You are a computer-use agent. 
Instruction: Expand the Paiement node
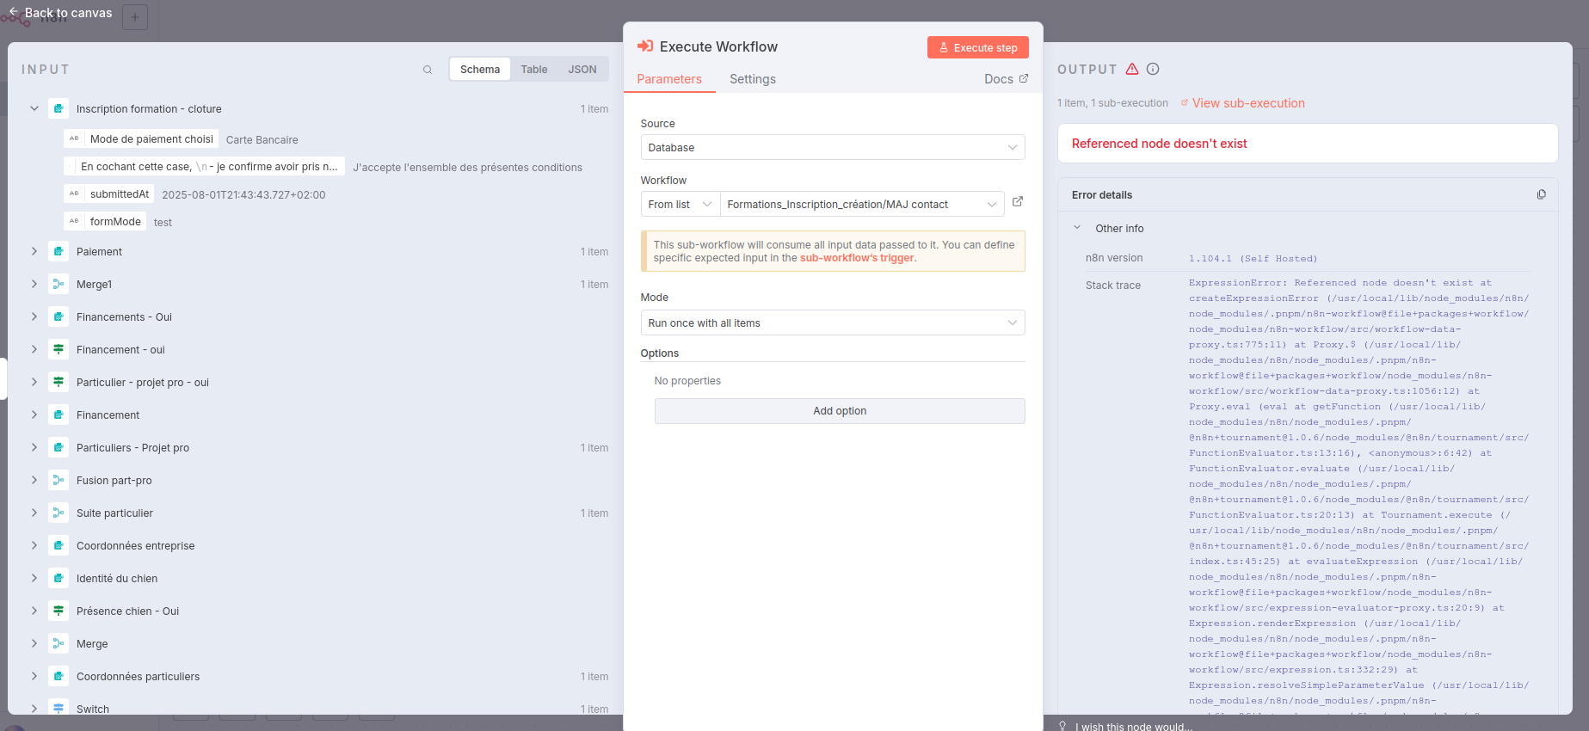pos(34,252)
